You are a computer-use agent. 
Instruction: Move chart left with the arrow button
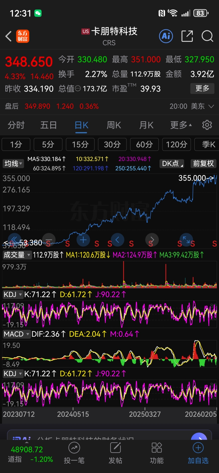pyautogui.click(x=117, y=240)
